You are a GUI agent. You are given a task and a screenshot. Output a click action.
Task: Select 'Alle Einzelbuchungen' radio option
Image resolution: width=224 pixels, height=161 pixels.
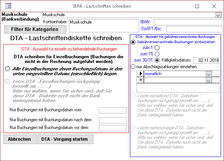8,69
